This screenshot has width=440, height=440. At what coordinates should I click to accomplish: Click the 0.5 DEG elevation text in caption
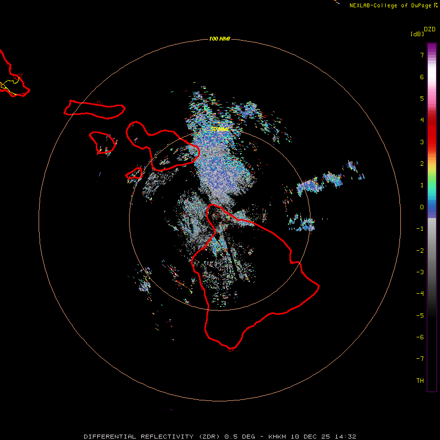(x=240, y=437)
